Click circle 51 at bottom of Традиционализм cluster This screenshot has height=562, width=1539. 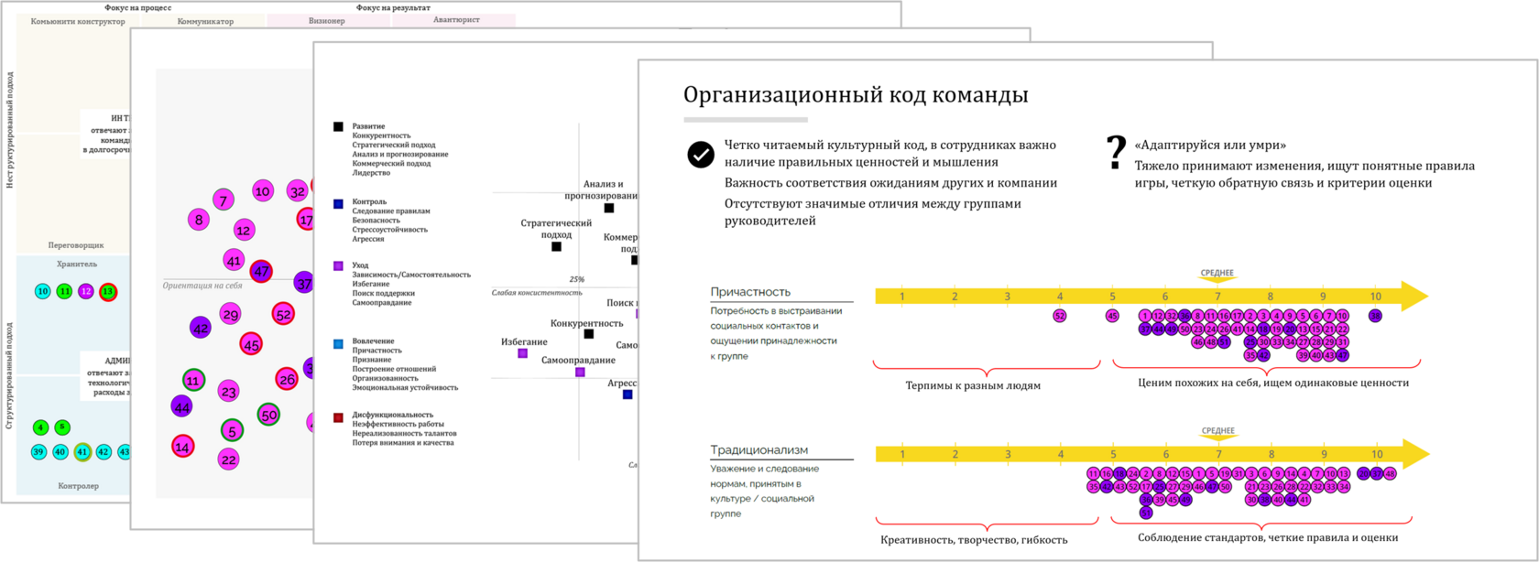click(x=1146, y=513)
